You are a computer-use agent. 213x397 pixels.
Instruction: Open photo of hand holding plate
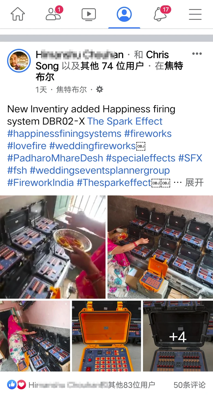tap(53, 247)
